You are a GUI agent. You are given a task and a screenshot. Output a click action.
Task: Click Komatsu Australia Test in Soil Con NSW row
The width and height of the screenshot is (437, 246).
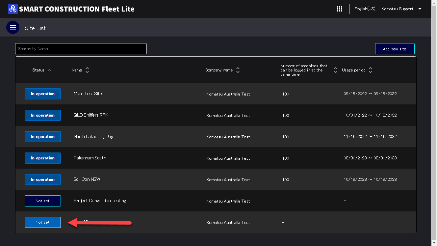[228, 180]
